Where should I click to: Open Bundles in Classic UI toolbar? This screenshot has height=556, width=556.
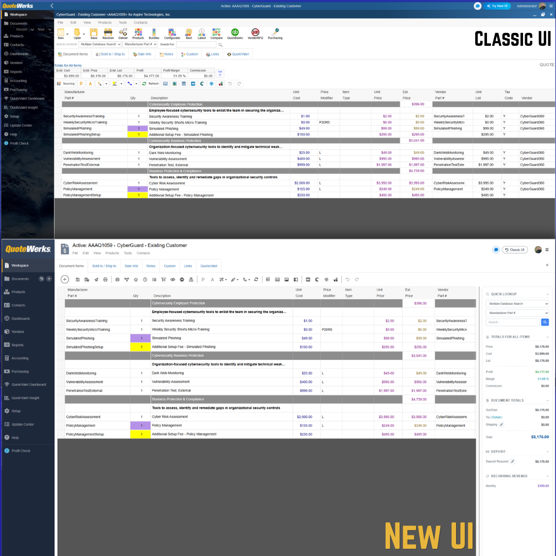click(x=154, y=33)
